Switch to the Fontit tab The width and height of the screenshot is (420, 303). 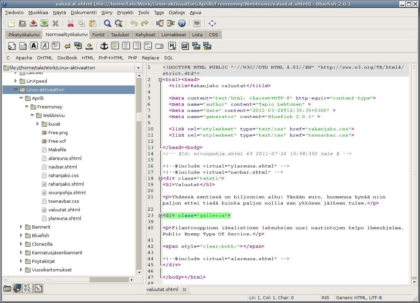99,35
